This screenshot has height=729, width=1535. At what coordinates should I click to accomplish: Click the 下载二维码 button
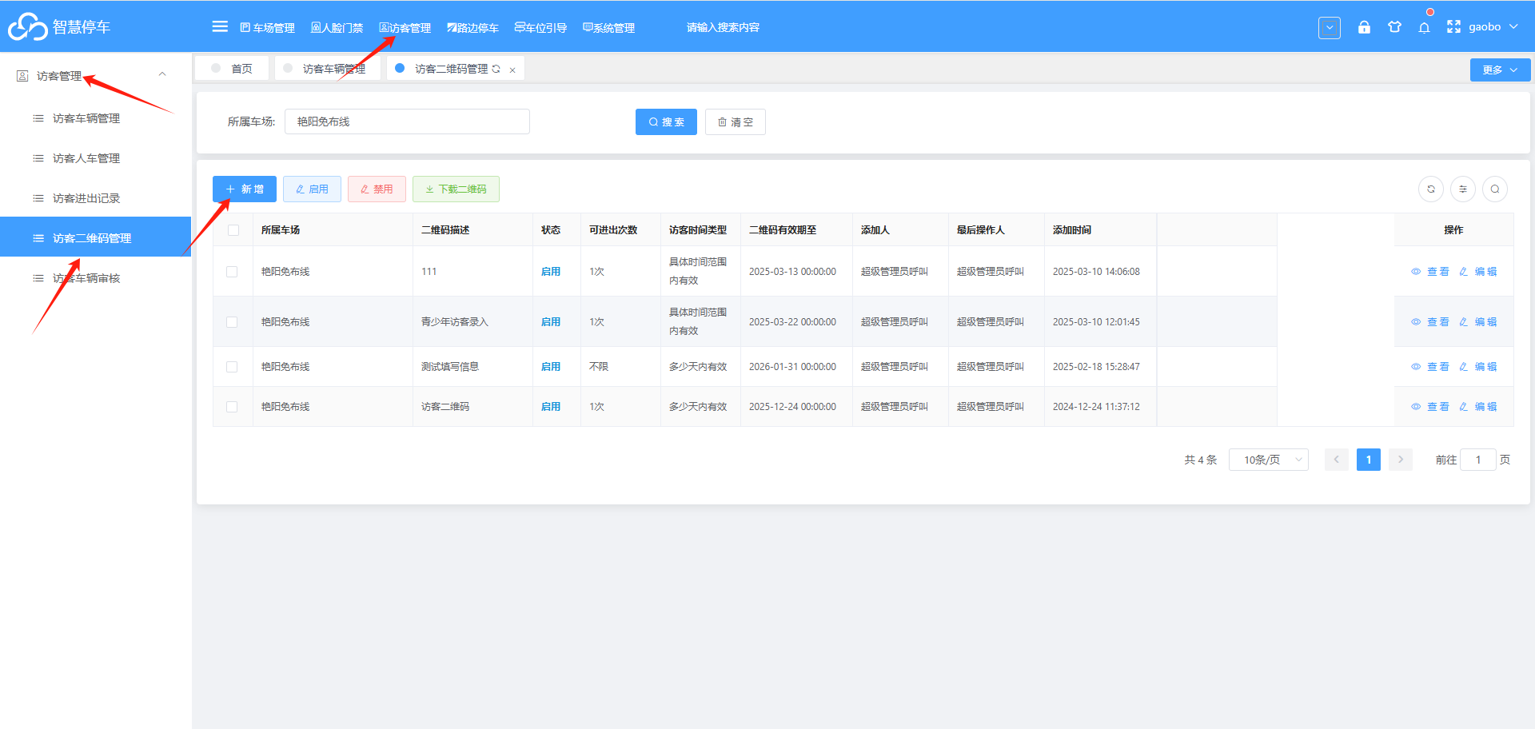[x=456, y=189]
